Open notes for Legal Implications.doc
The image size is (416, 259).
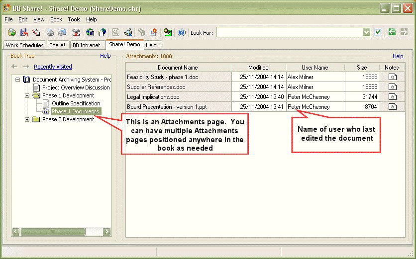(393, 97)
